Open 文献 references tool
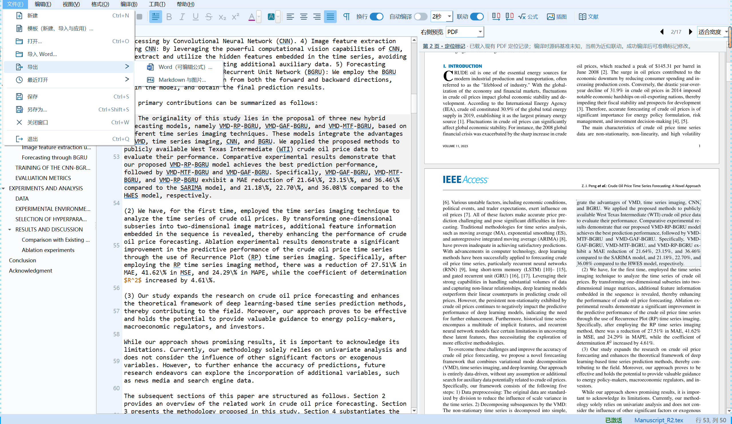This screenshot has height=424, width=732. pyautogui.click(x=588, y=17)
